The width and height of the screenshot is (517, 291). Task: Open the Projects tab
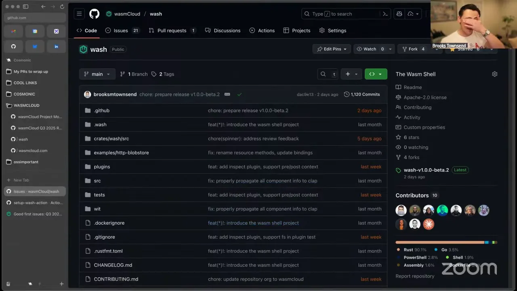point(297,30)
